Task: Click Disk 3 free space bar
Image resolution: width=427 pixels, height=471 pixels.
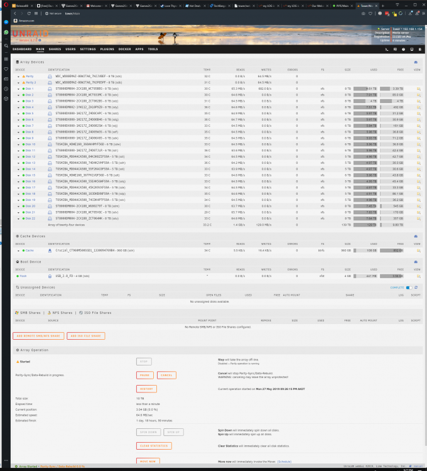Action: click(392, 101)
